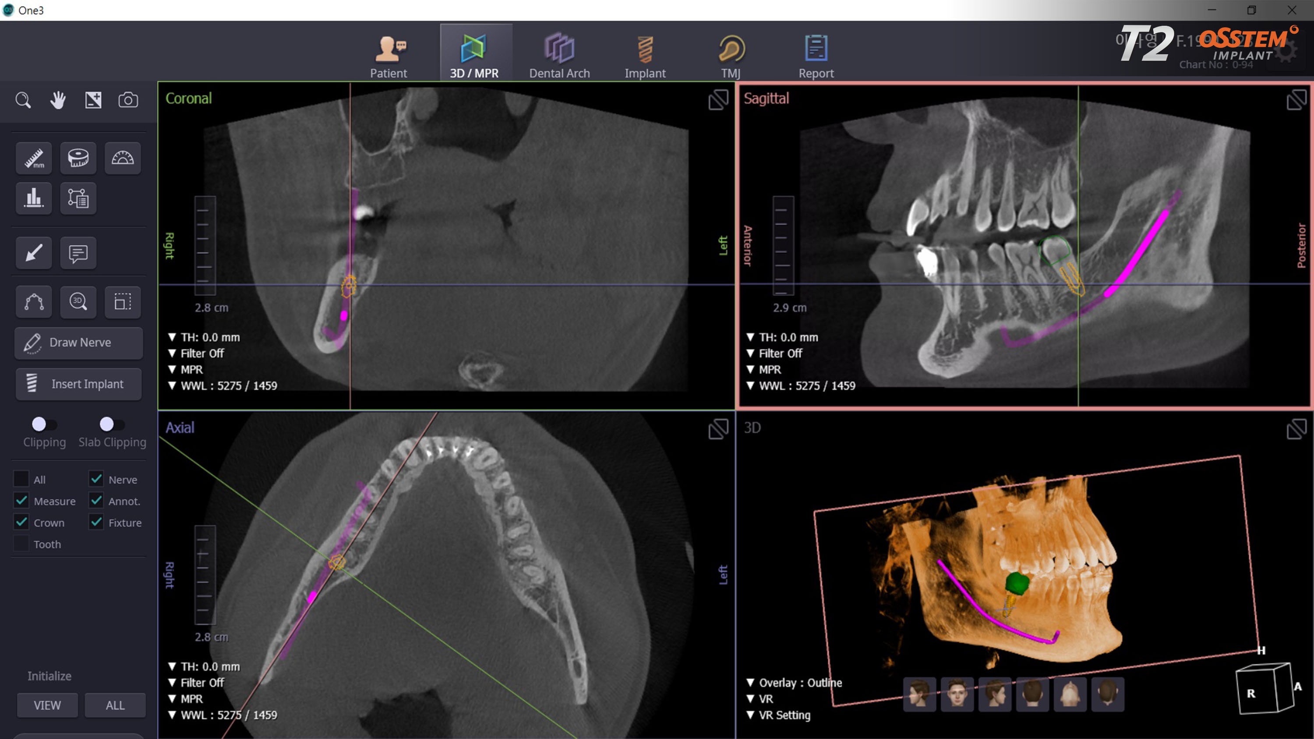Open the brightness/contrast adjustment tool
The height and width of the screenshot is (739, 1314).
click(x=94, y=100)
